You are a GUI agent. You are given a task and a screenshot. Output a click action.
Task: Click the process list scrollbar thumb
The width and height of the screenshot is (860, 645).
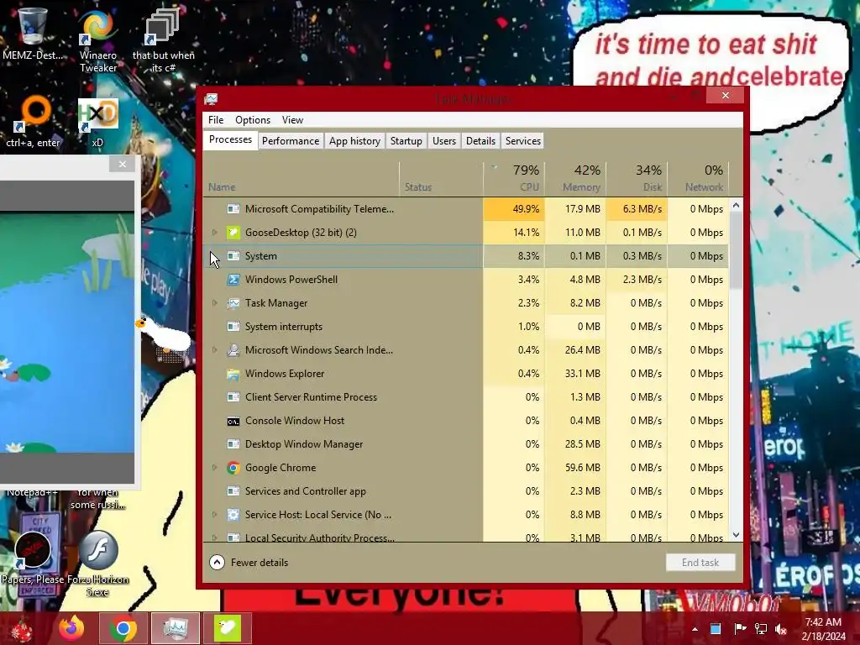coord(736,250)
